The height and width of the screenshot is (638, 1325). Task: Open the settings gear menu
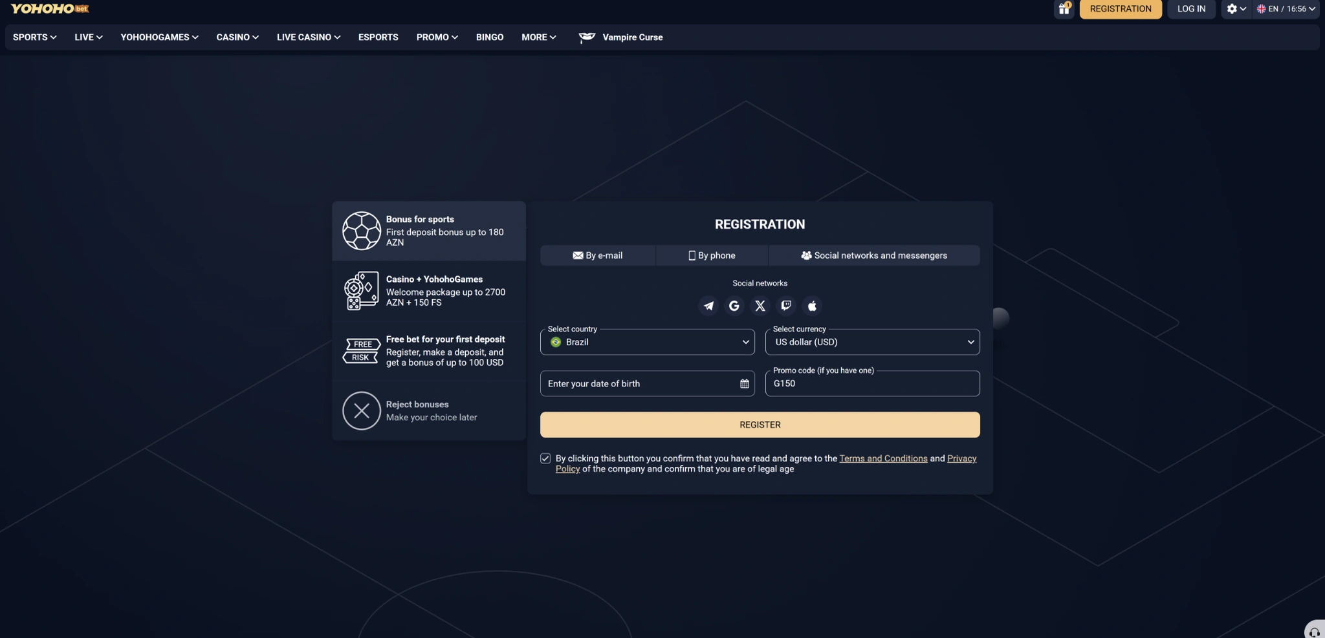1236,9
